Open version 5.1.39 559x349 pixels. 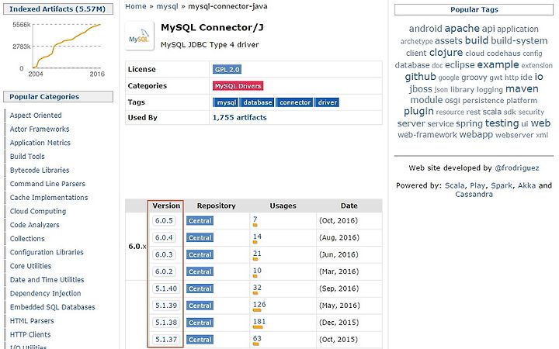tap(166, 306)
